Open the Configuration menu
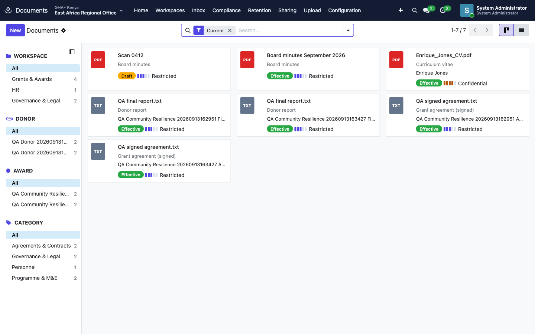 (344, 10)
